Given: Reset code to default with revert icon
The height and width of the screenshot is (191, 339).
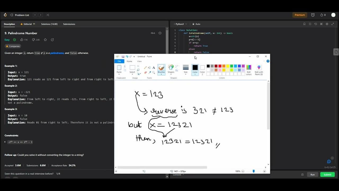Looking at the screenshot, I should 316,24.
